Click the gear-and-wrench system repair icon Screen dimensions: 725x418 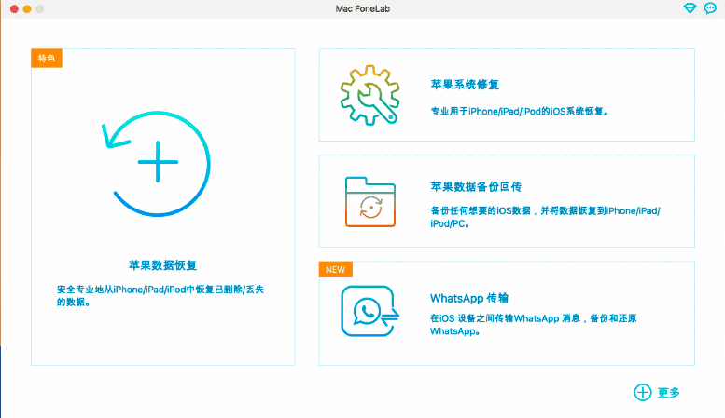(369, 95)
